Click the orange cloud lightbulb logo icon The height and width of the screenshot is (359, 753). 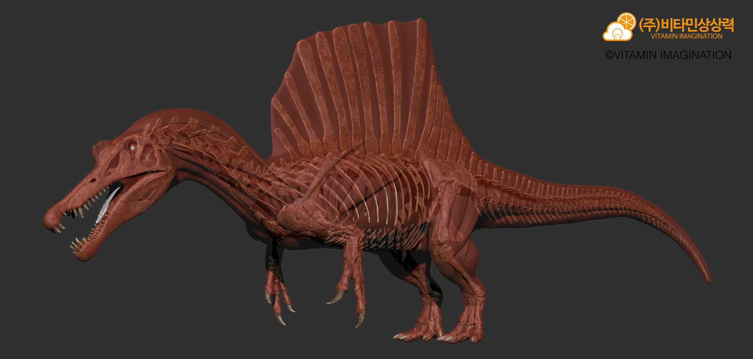tap(619, 27)
